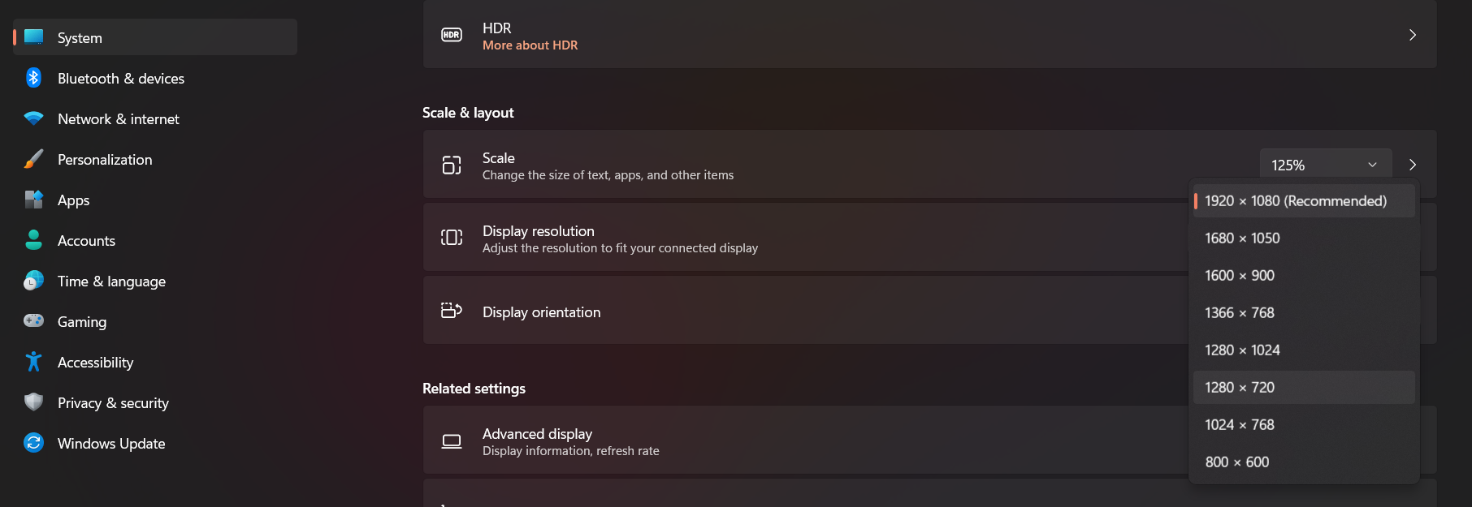Click the Bluetooth & devices icon
The image size is (1472, 507).
point(33,78)
